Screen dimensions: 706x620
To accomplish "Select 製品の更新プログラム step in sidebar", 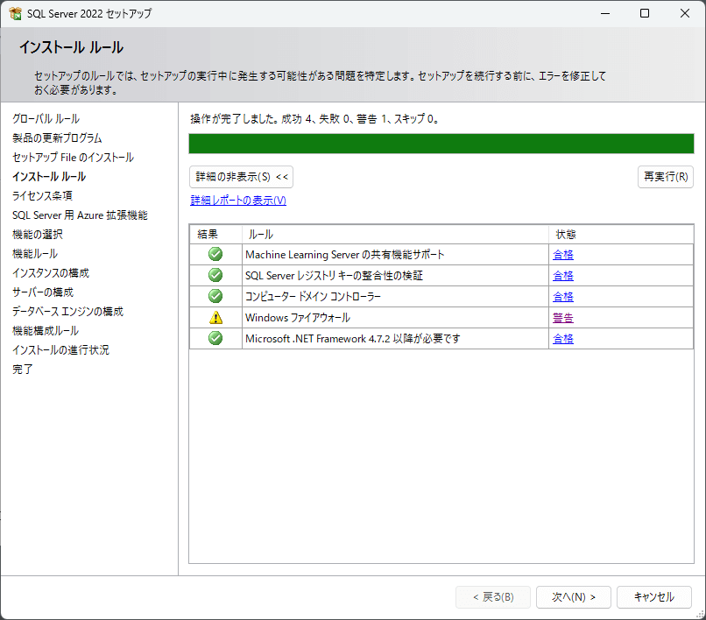I will pos(57,138).
